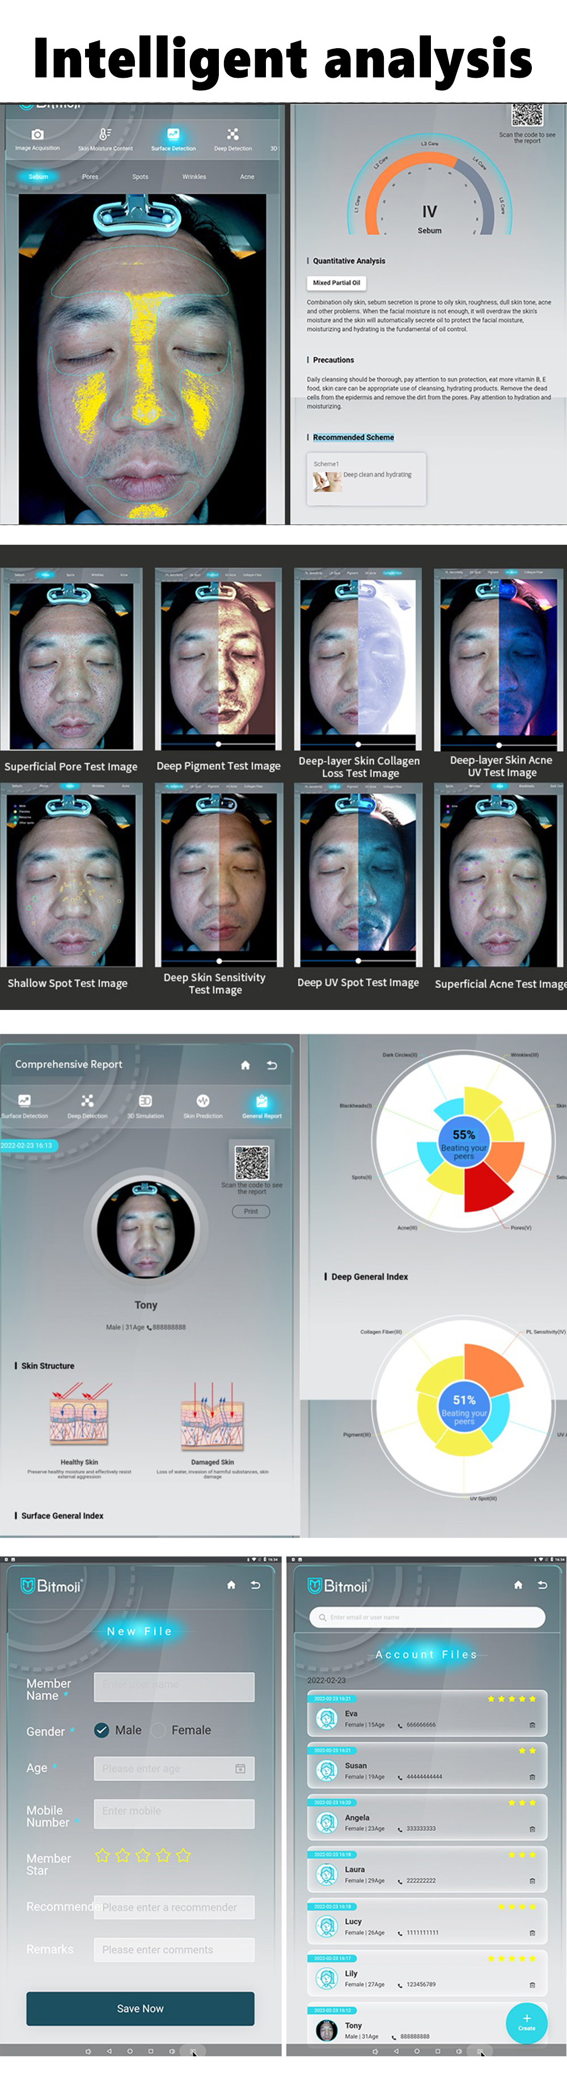This screenshot has width=567, height=2079.
Task: Select the Female gender radio button
Action: (158, 1729)
